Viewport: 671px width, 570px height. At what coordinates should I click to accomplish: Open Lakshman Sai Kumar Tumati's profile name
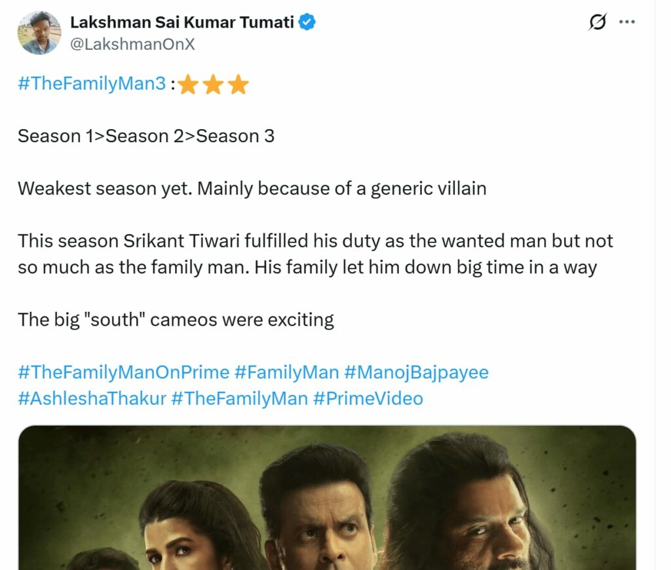coord(183,22)
